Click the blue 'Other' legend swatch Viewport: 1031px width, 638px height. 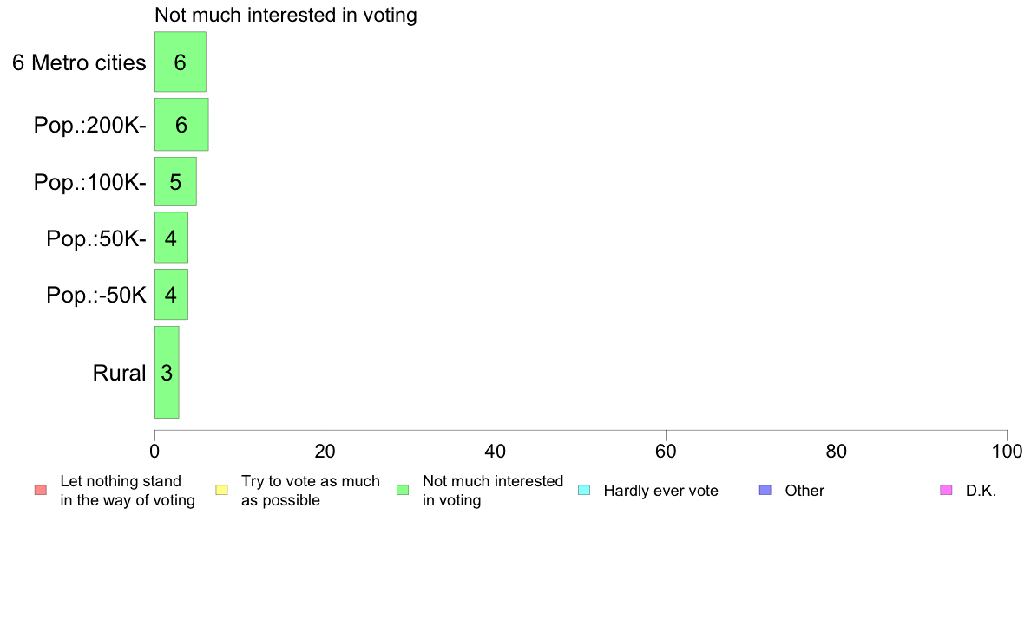coord(765,490)
